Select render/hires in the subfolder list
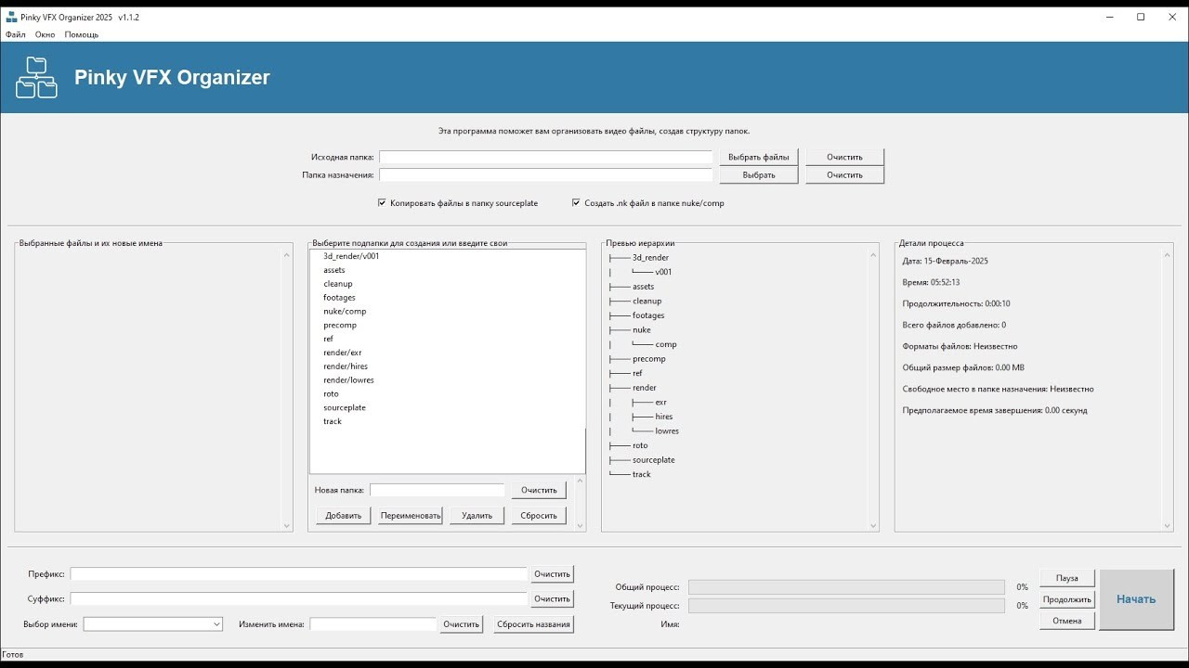 coord(346,366)
